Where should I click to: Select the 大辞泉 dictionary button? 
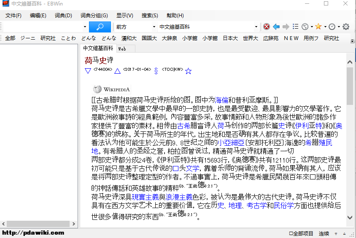(x=170, y=38)
